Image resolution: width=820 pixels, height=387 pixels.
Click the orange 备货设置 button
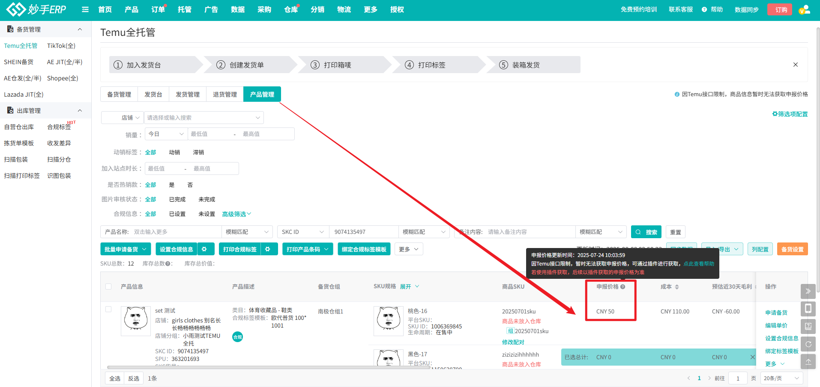793,249
